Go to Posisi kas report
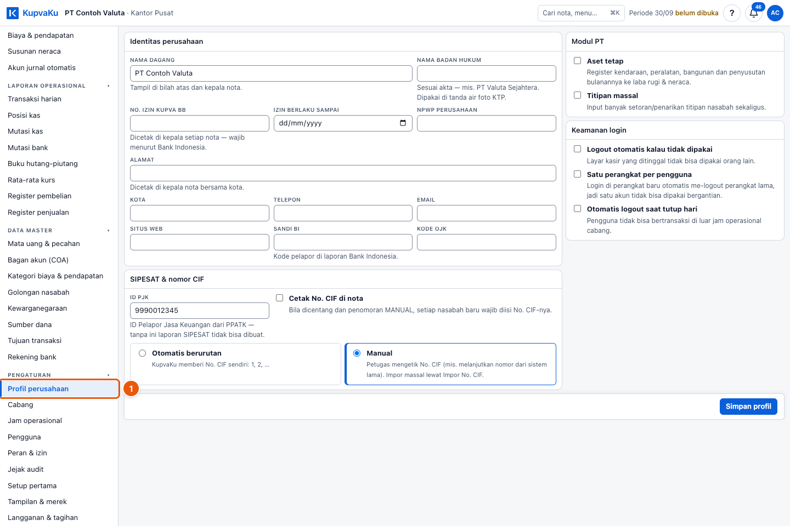 click(59, 116)
